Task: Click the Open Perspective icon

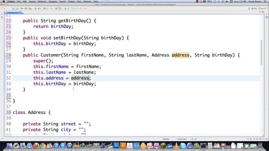Action: pyautogui.click(x=249, y=8)
